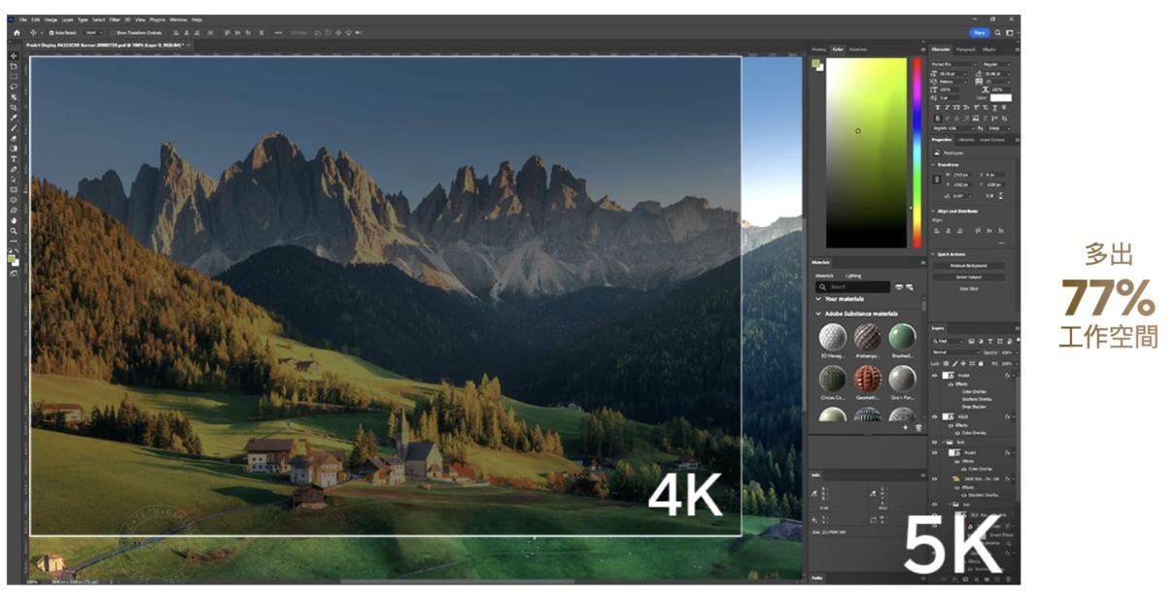Select the Move tool

(x=14, y=55)
